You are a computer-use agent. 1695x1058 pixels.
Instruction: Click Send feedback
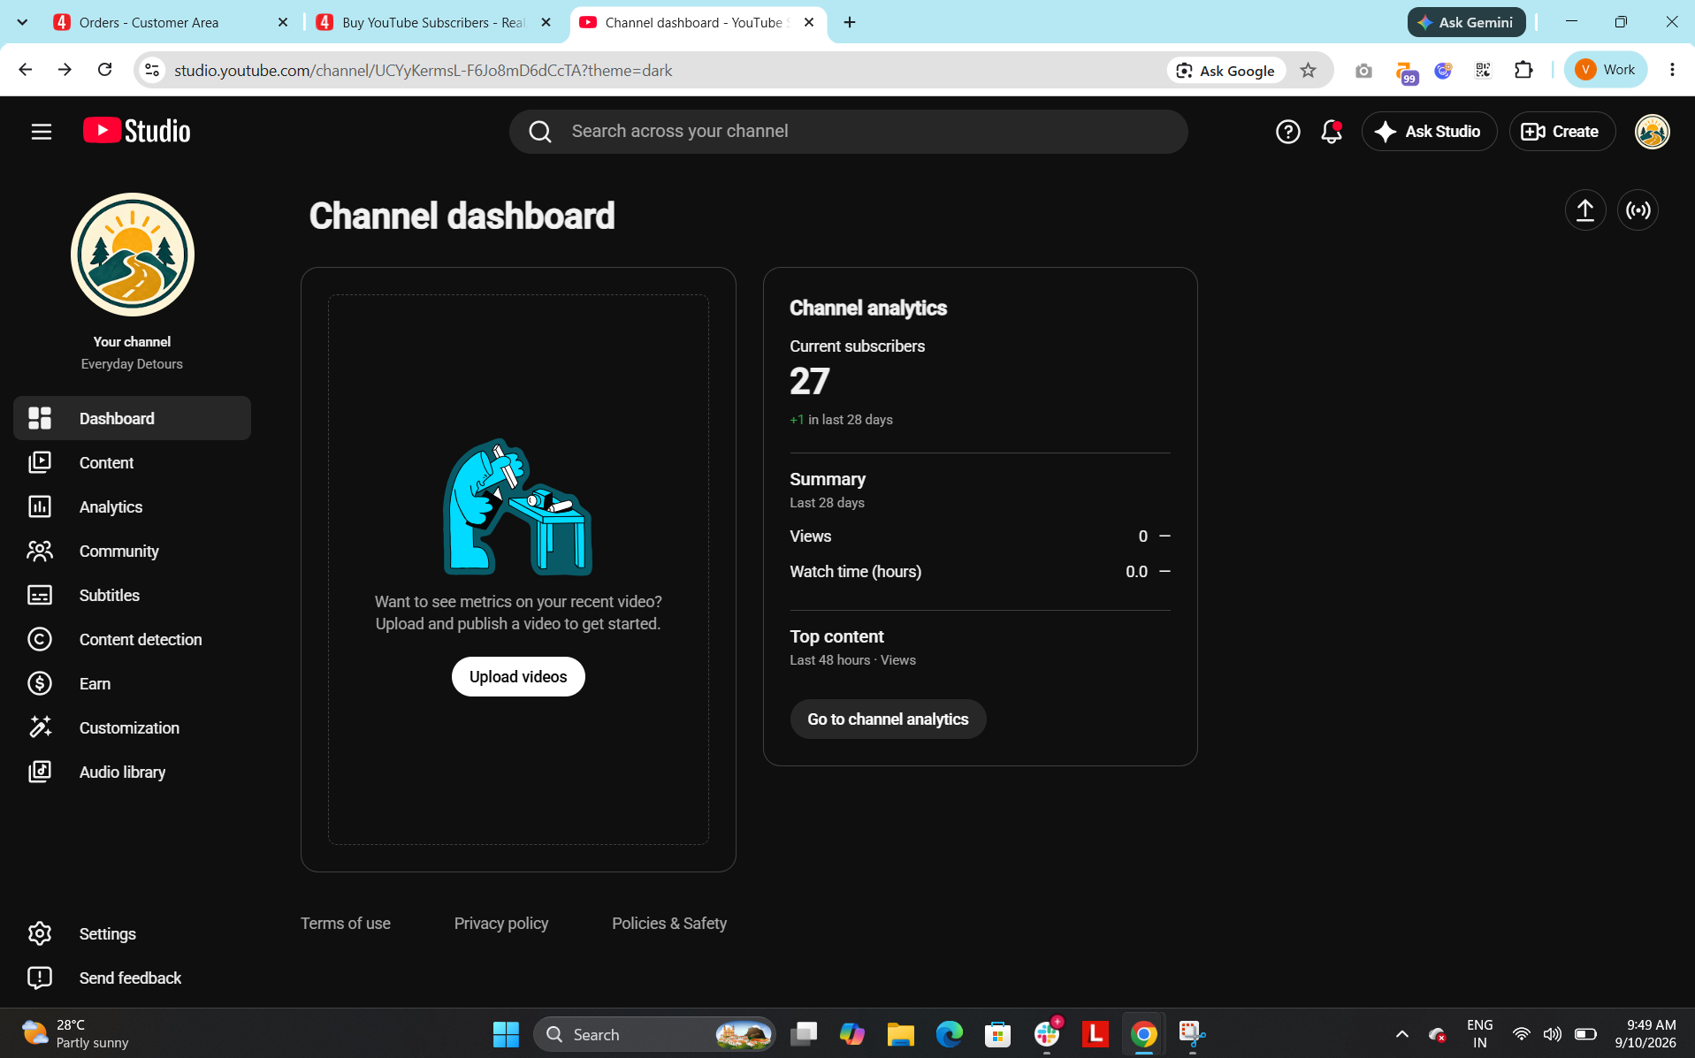pos(132,978)
